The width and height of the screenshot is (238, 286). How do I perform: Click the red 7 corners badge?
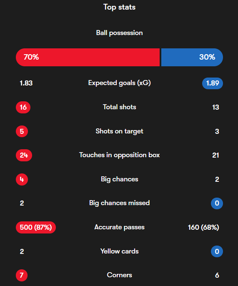(22, 275)
